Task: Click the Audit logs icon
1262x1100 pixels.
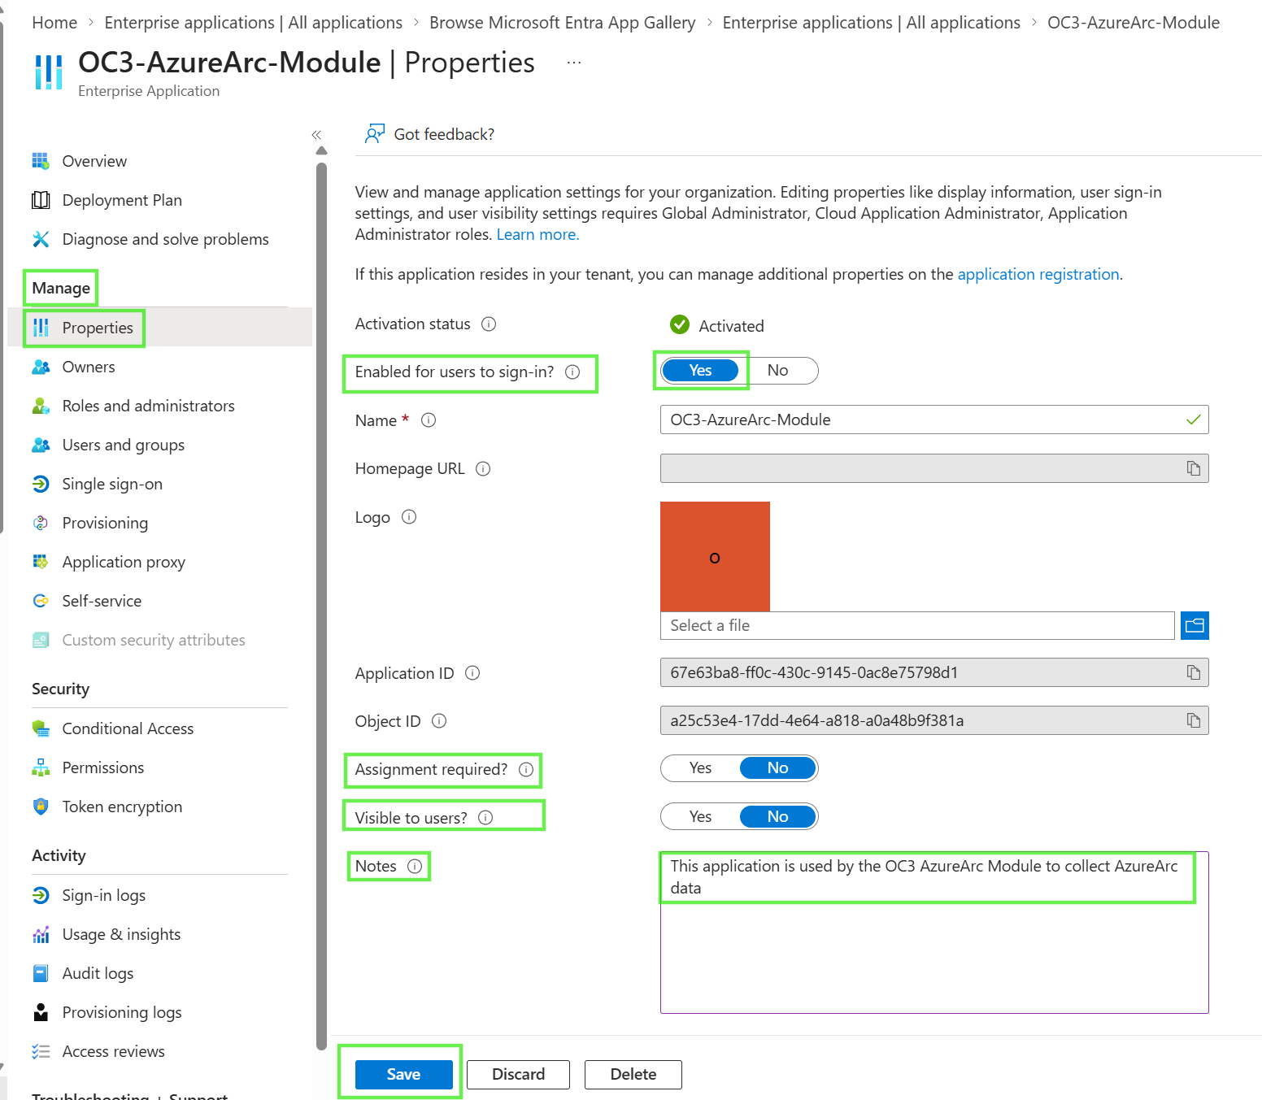Action: [41, 973]
